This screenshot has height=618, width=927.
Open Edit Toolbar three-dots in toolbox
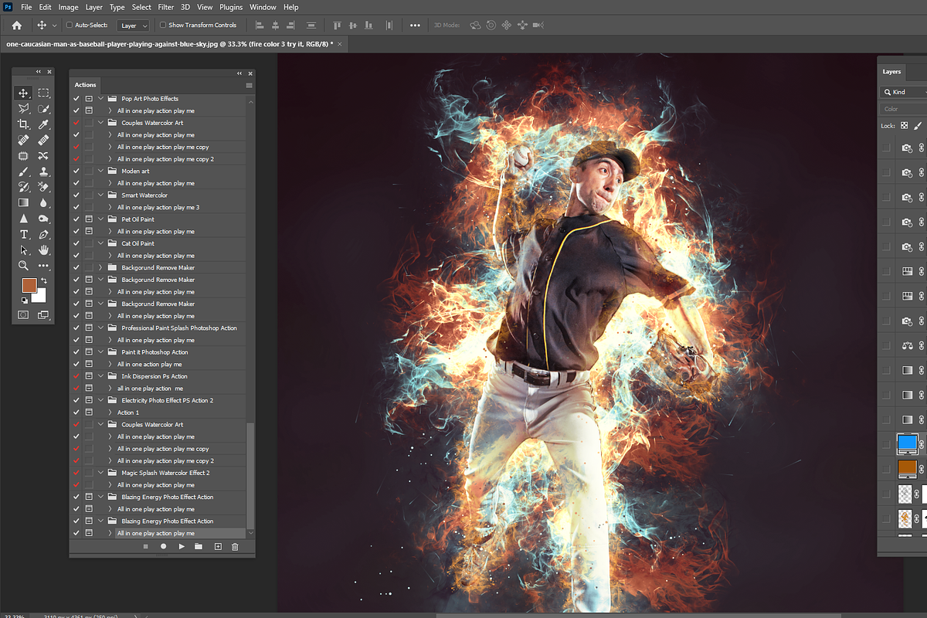click(x=43, y=265)
